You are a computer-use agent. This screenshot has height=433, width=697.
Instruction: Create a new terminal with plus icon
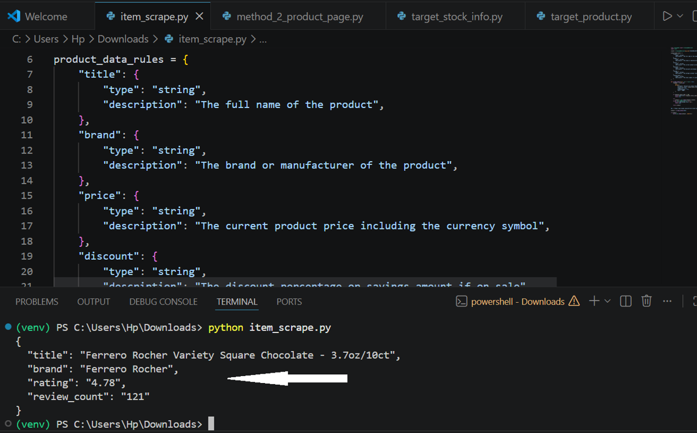594,301
